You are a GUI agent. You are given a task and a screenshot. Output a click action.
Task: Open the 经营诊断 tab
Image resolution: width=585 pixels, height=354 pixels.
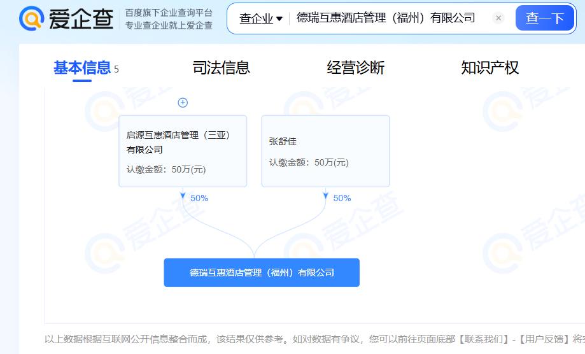coord(356,68)
